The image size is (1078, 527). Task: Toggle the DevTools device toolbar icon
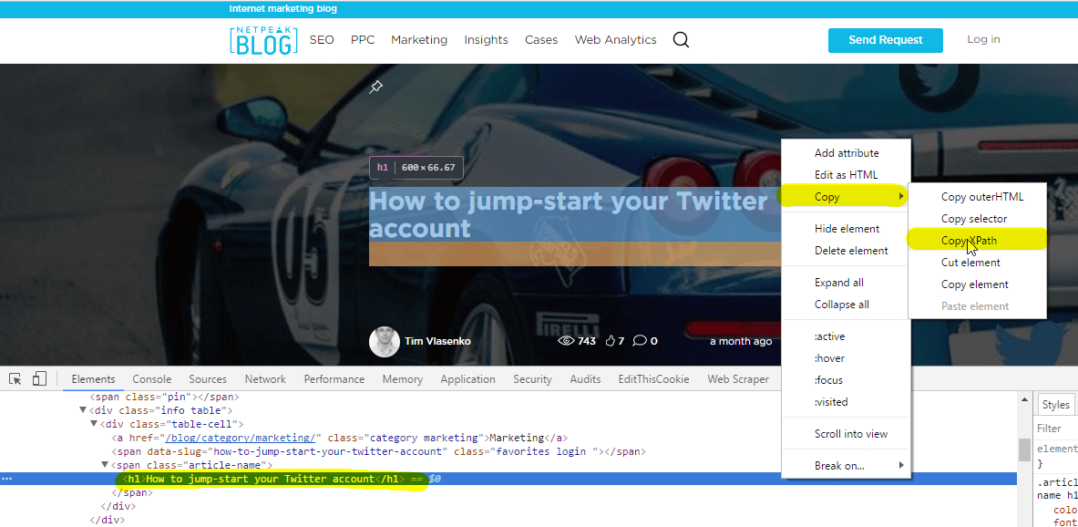(x=39, y=379)
